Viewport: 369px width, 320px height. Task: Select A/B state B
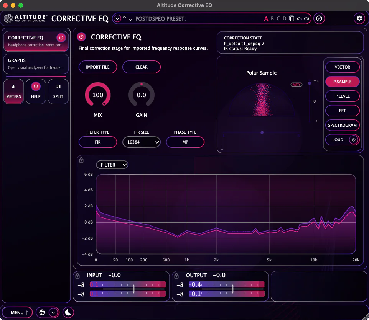tap(272, 18)
